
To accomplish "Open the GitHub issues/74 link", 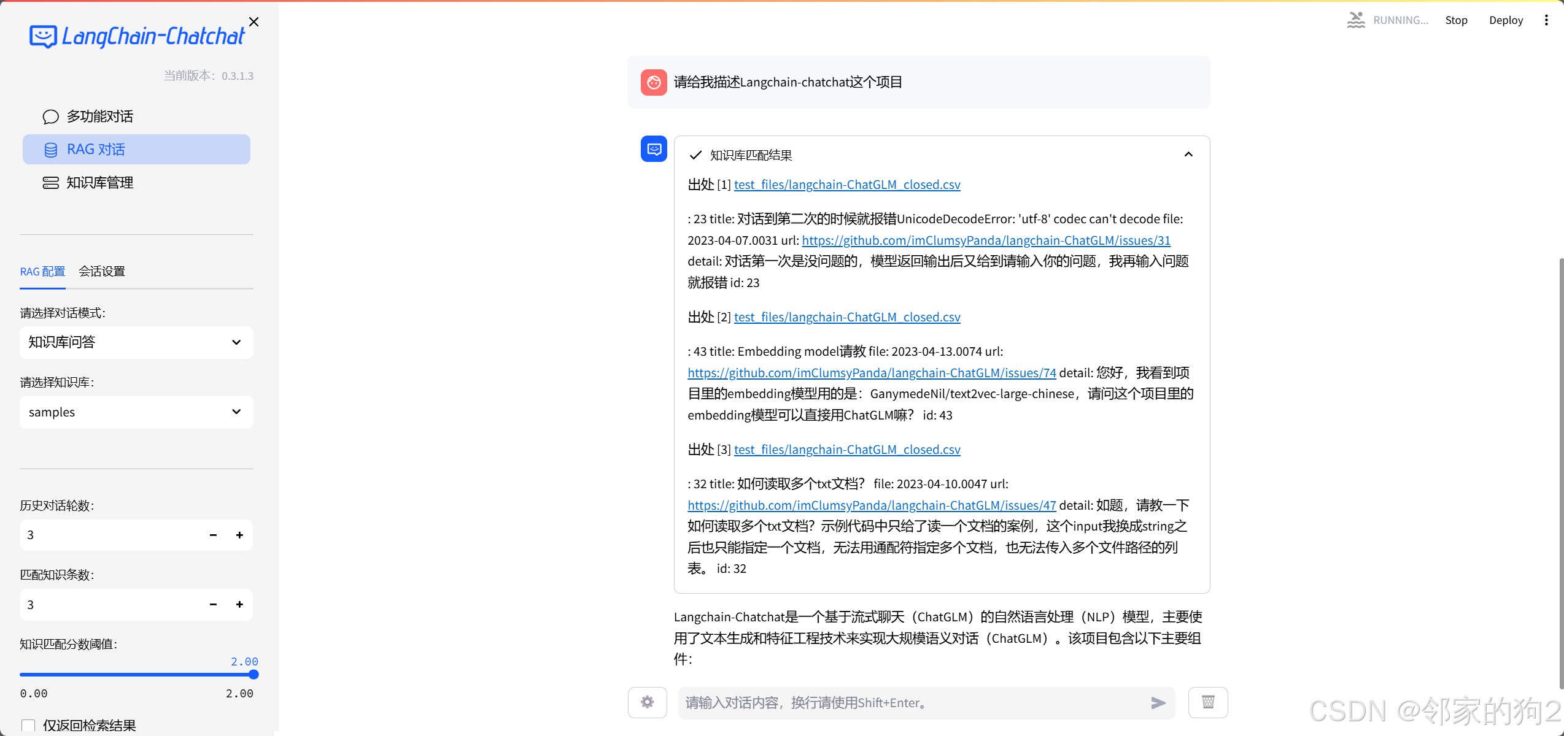I will point(872,373).
